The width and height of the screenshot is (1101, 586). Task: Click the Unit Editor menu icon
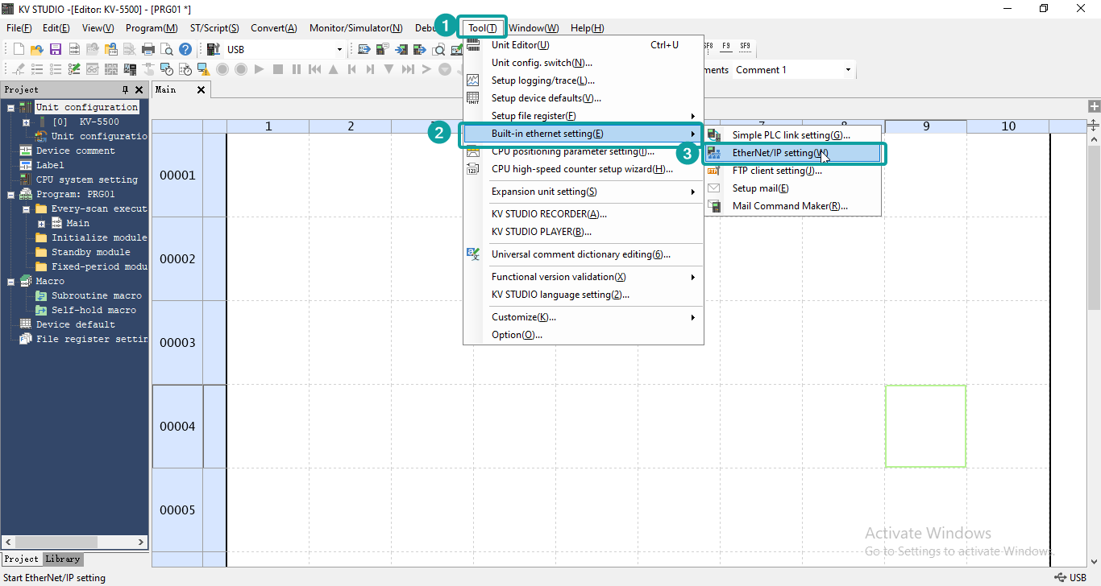pyautogui.click(x=473, y=45)
